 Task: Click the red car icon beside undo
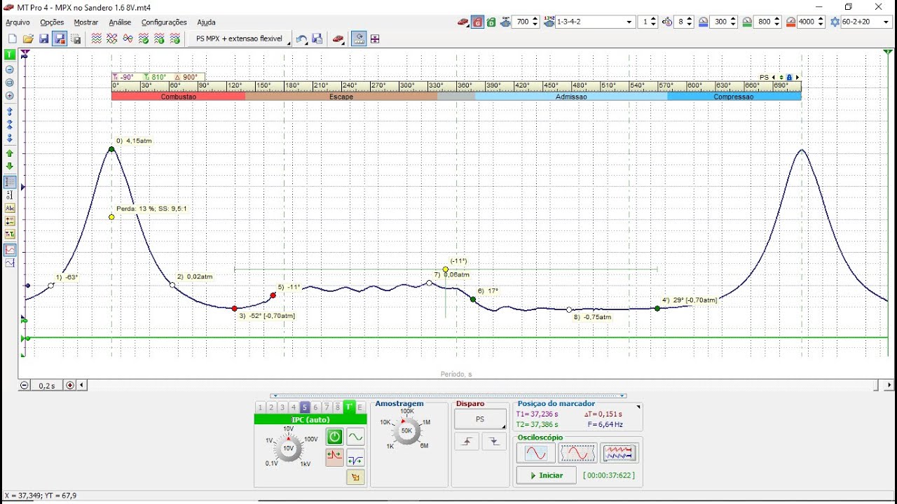pyautogui.click(x=338, y=39)
